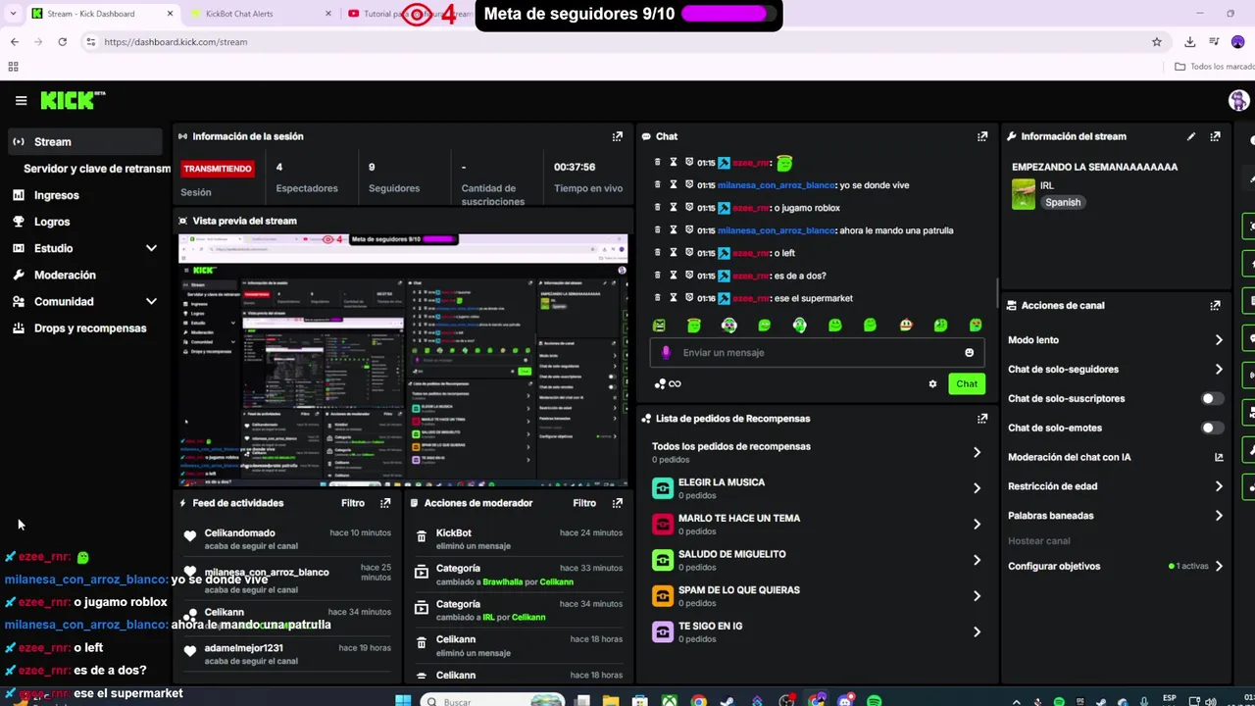Select Stream in the sidebar

click(x=85, y=142)
